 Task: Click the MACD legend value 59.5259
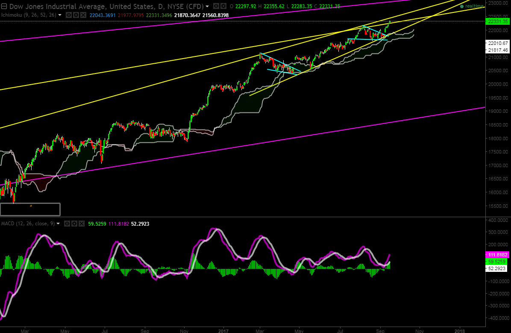click(97, 224)
